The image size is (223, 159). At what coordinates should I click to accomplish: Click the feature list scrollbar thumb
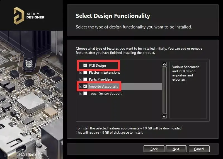[x=164, y=90]
